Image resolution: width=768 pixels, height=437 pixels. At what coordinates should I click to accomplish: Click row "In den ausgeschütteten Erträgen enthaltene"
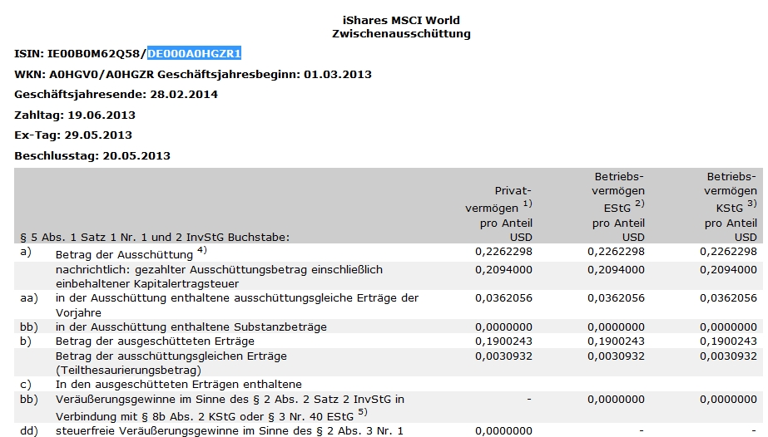[x=179, y=385]
